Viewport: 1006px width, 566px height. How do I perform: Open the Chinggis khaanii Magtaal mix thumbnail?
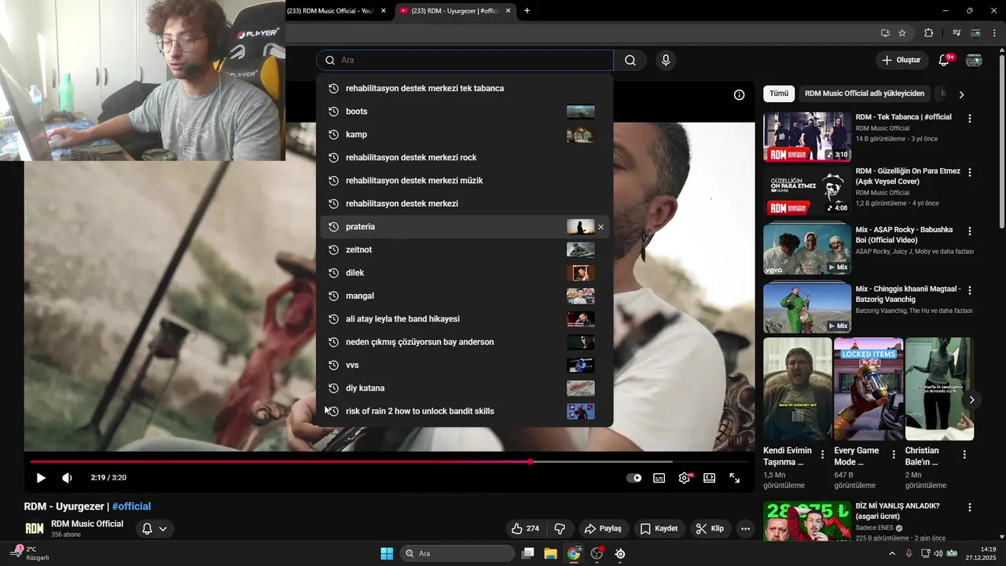point(807,308)
